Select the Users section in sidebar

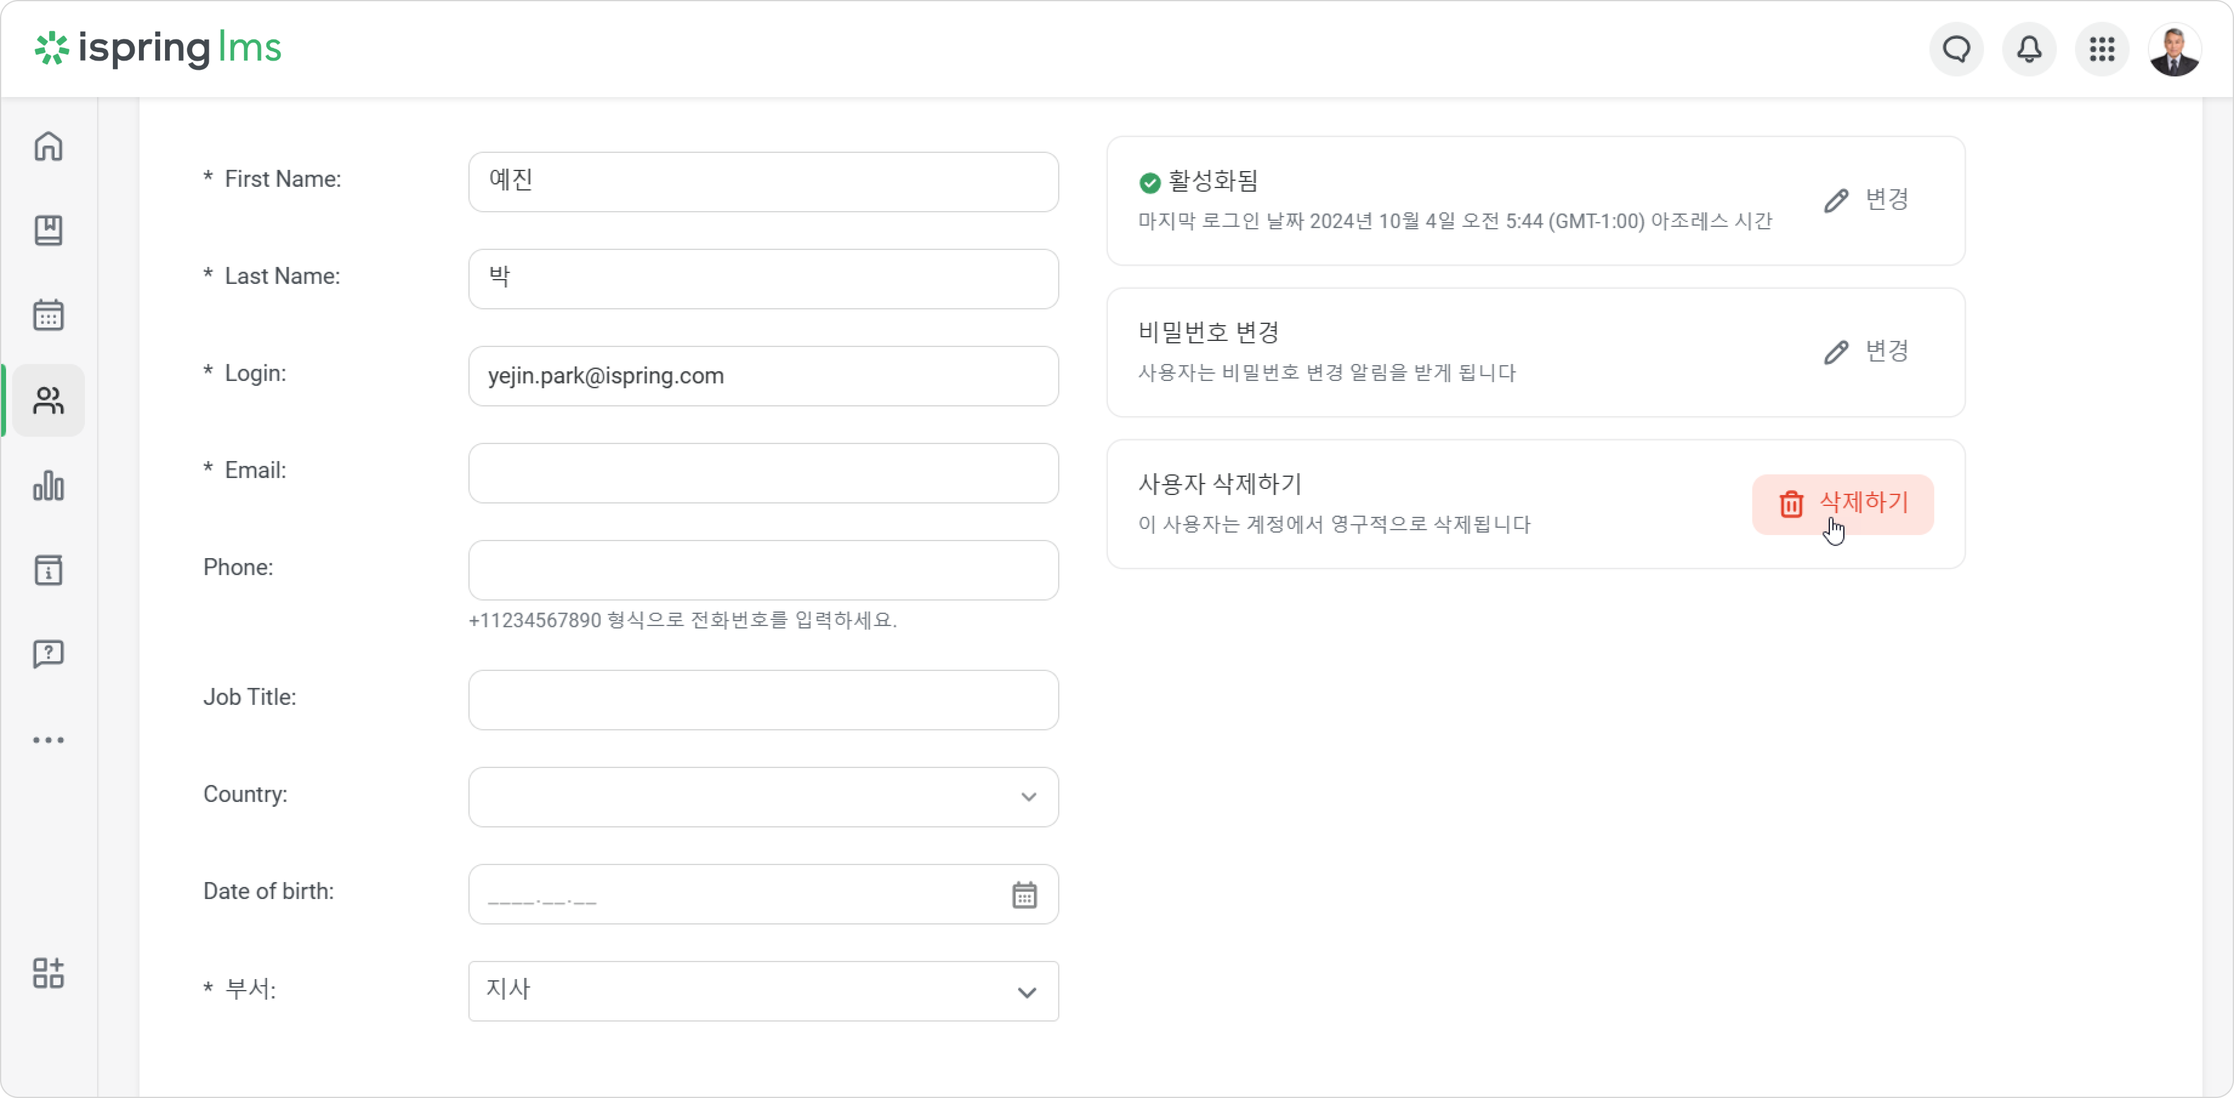(x=49, y=400)
